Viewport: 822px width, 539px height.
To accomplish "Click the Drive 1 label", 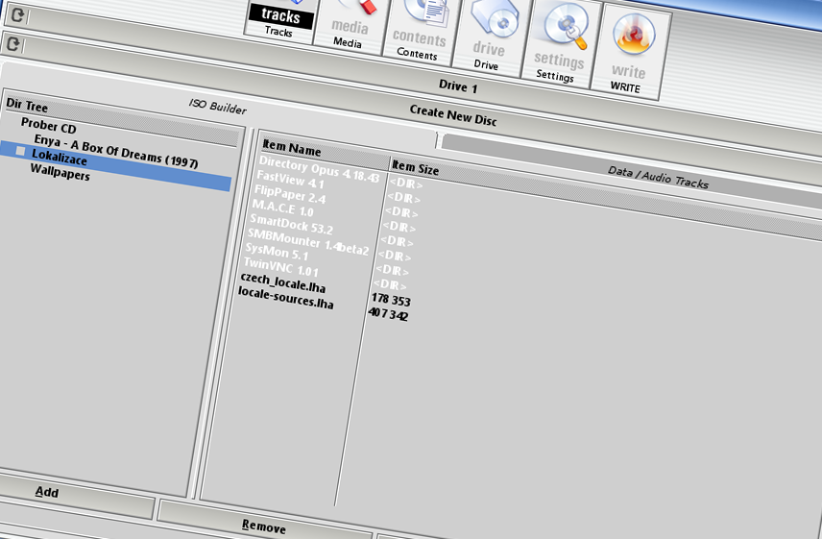I will point(458,86).
